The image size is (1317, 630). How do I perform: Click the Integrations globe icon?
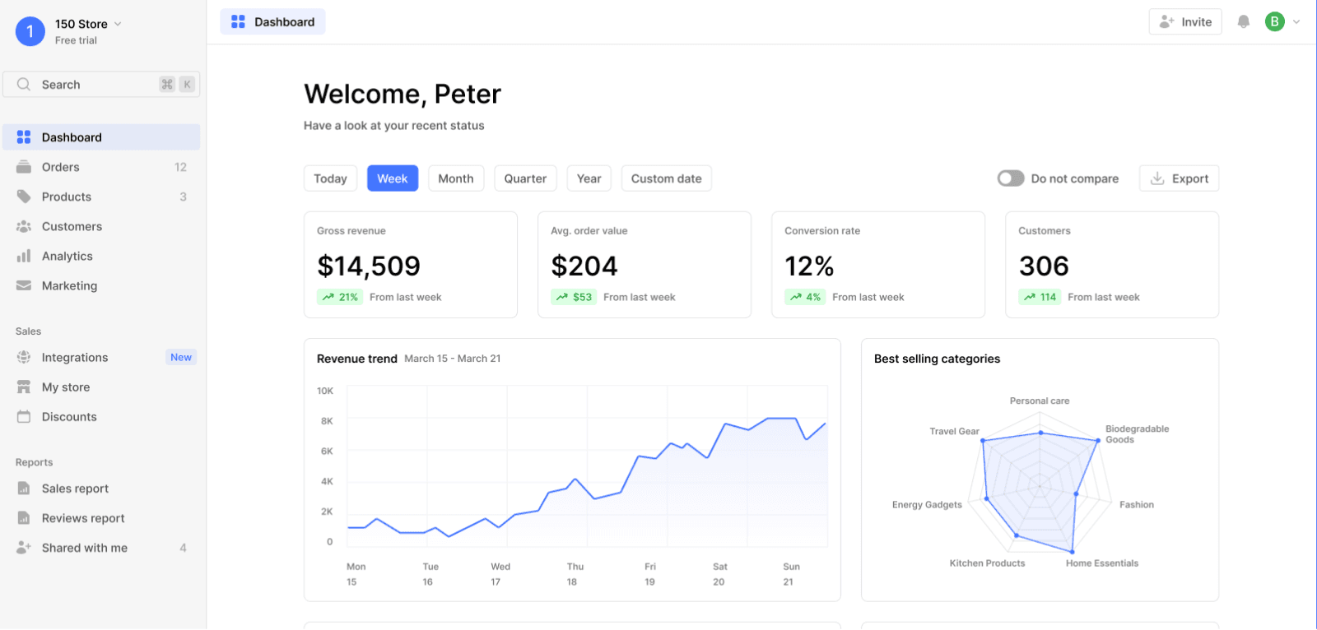tap(24, 358)
